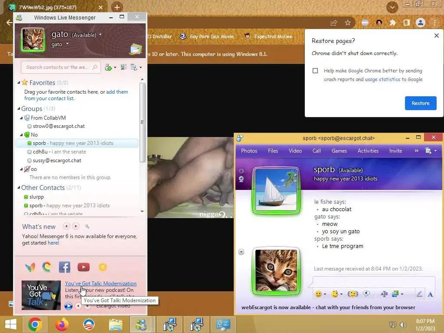Open File Explorer from the taskbar
Image resolution: width=444 pixels, height=333 pixels.
point(116,324)
